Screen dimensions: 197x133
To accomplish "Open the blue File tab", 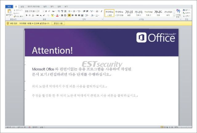I will pyautogui.click(x=9, y=6).
